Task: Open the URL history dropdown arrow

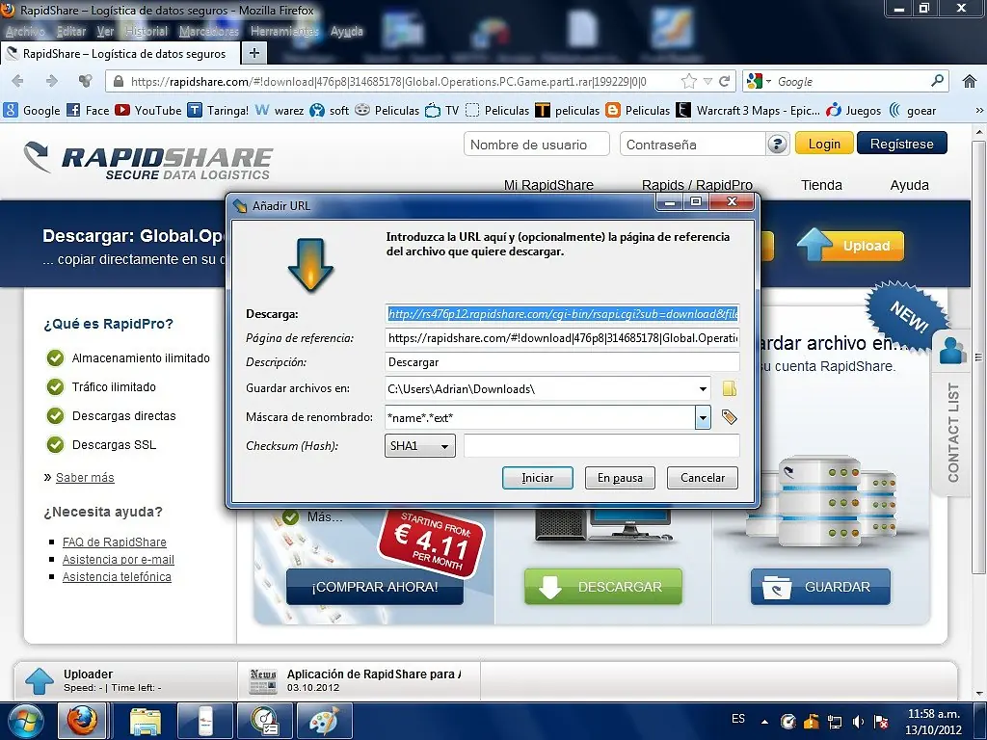Action: [707, 81]
